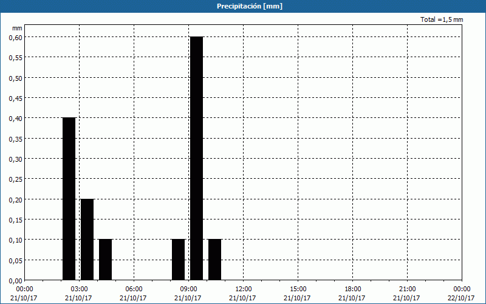Click the 0,35 y-axis label
486x304 pixels.
coord(16,139)
